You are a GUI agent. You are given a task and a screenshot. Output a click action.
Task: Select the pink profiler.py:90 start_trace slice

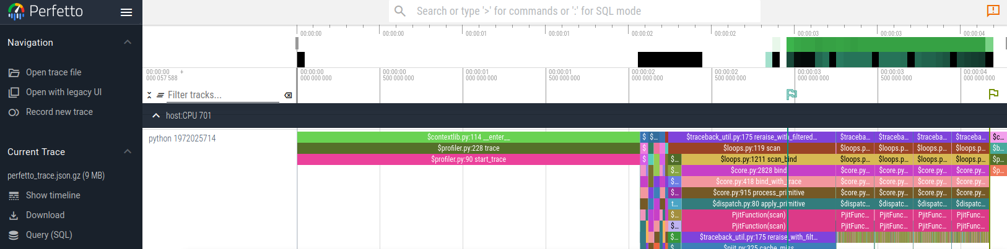(x=468, y=159)
